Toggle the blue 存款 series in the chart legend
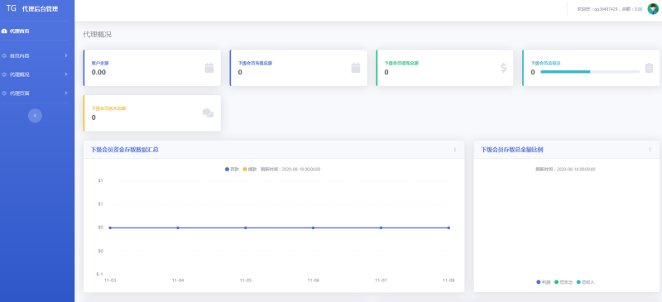The width and height of the screenshot is (662, 302). [x=233, y=170]
